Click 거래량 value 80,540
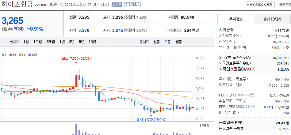Screen dimensions: 291x135 click(x=187, y=17)
